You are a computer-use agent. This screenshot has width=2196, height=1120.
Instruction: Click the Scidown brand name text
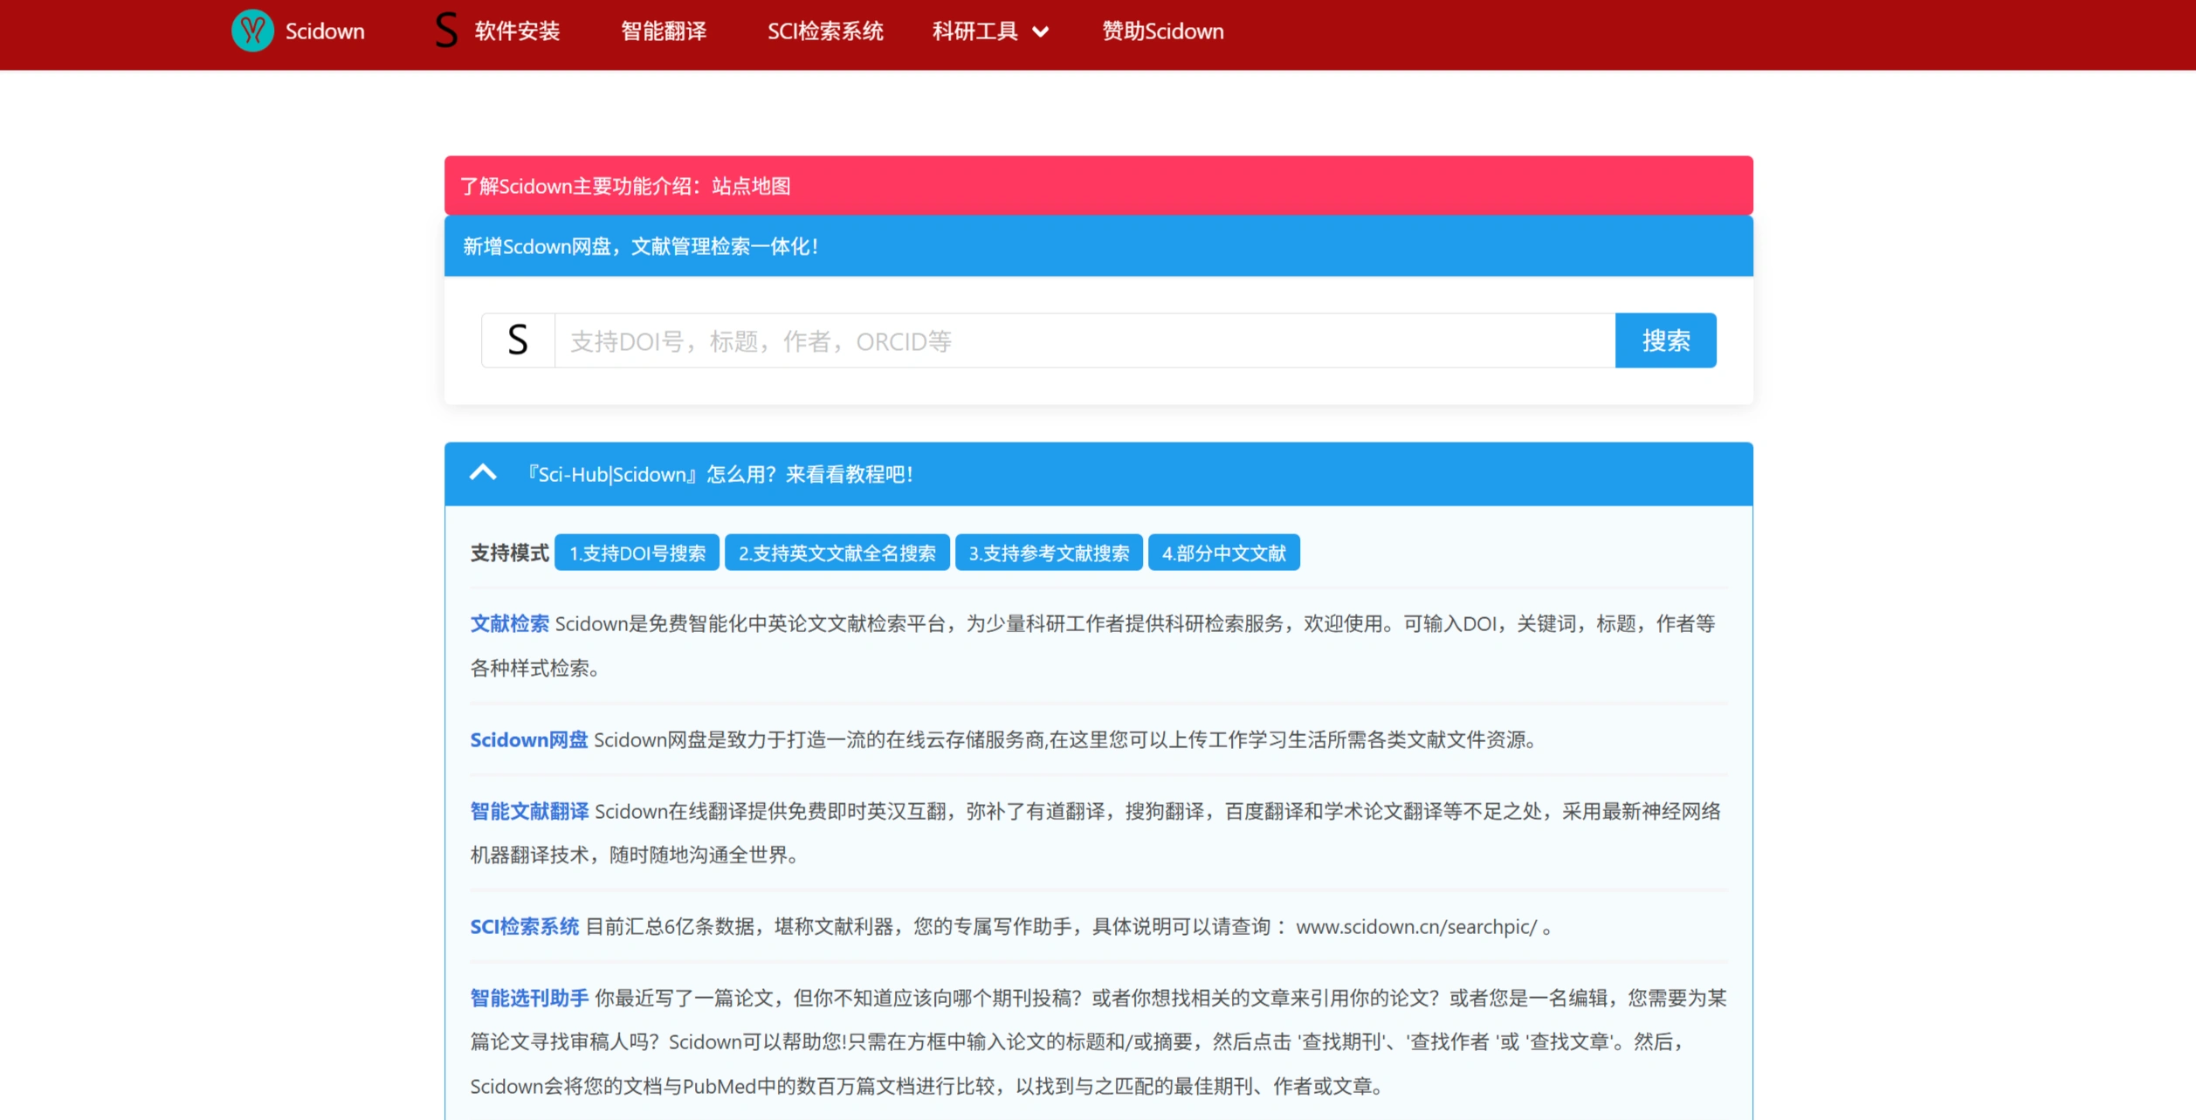(x=325, y=31)
